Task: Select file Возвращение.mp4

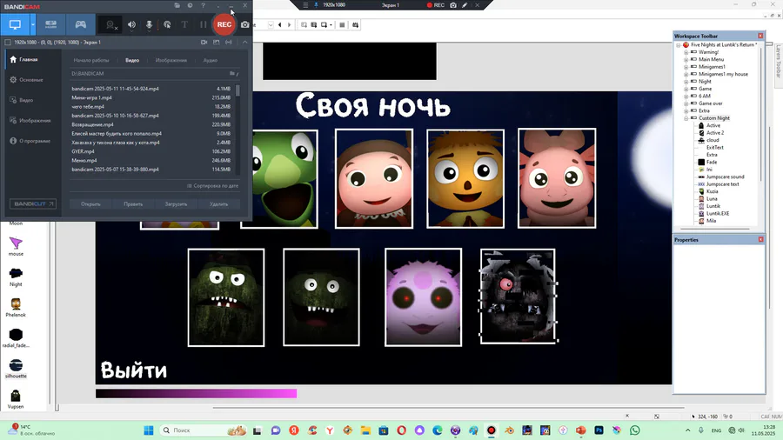Action: coord(151,124)
